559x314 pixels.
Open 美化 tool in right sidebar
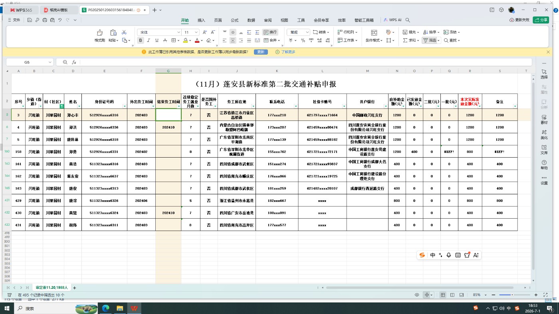[x=544, y=134]
